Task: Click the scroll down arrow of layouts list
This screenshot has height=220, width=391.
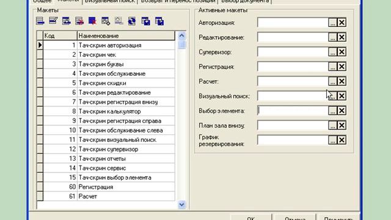Action: 182,205
